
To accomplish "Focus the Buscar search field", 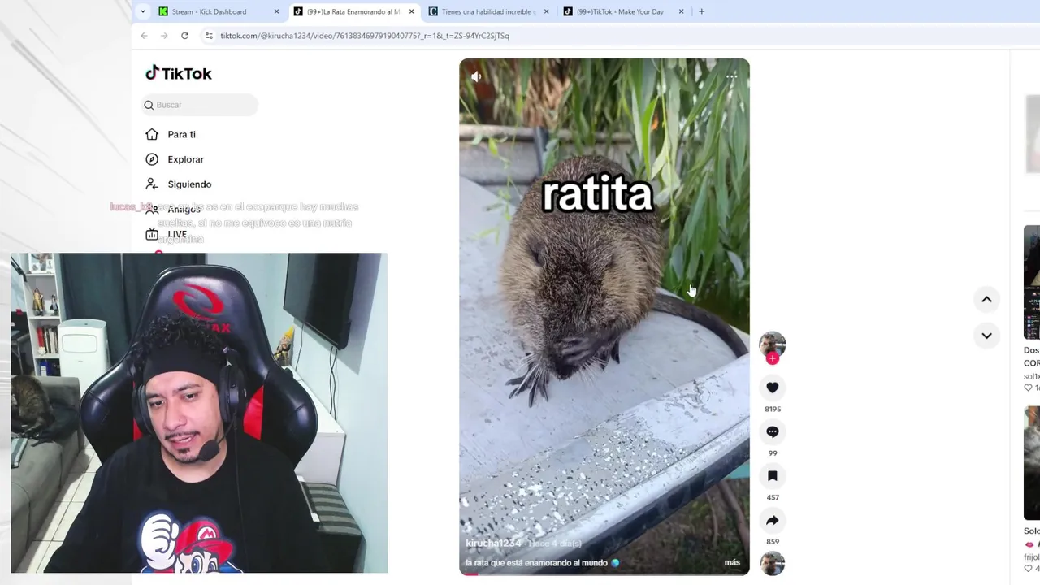I will [x=199, y=105].
